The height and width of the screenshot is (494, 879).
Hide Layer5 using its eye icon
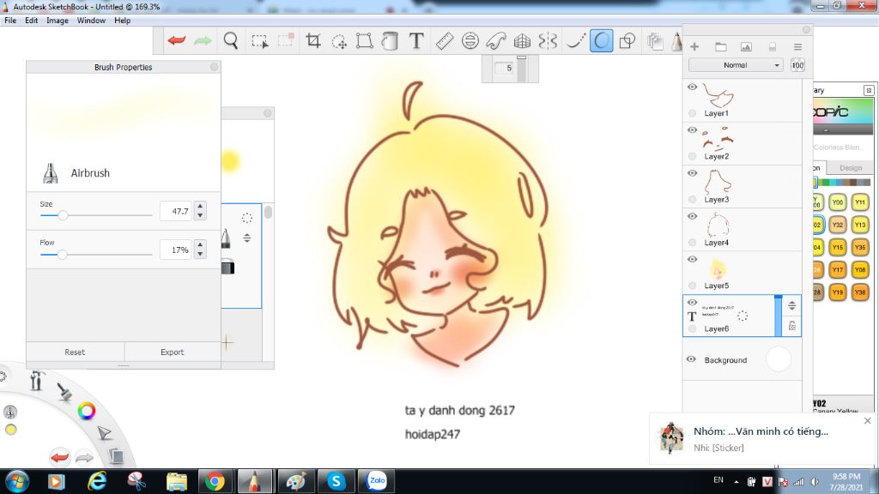[x=693, y=259]
